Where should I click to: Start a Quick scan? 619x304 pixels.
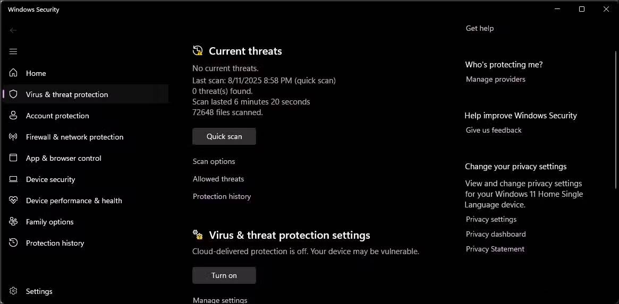pyautogui.click(x=224, y=136)
